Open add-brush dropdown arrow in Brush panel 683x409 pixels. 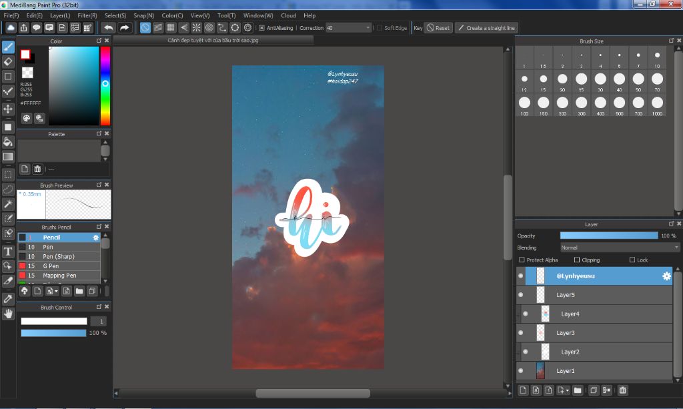[x=56, y=292]
